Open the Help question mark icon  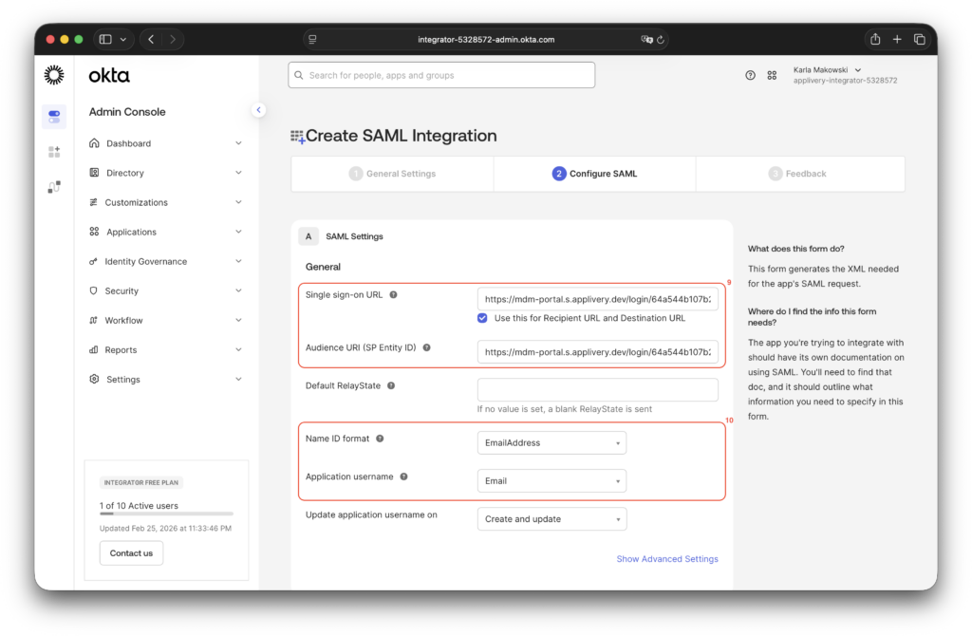tap(749, 75)
